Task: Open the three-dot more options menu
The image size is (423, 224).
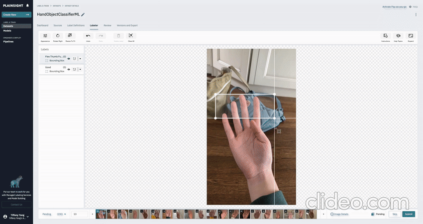Action: pyautogui.click(x=416, y=14)
